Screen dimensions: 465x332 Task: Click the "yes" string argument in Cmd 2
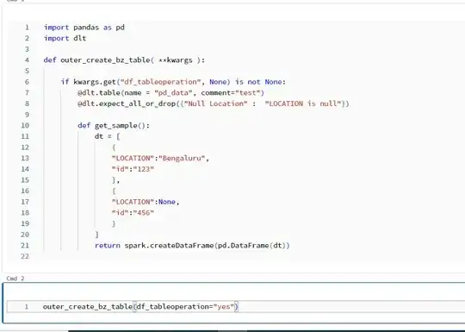pos(224,306)
